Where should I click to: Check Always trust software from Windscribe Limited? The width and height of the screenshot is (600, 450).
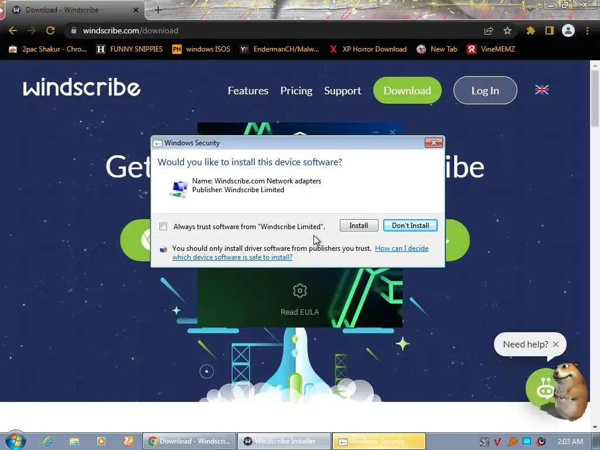coord(163,227)
